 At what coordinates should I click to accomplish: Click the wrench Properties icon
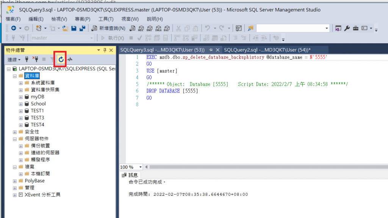347,28
